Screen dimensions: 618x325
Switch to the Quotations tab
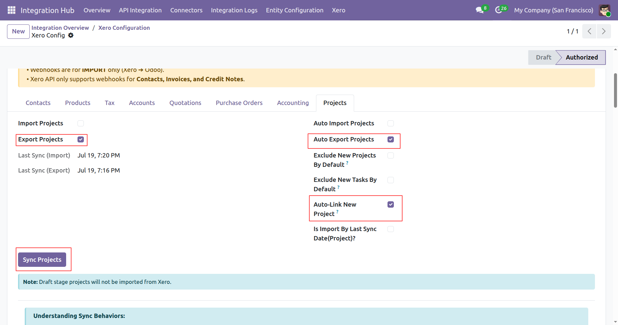tap(185, 103)
